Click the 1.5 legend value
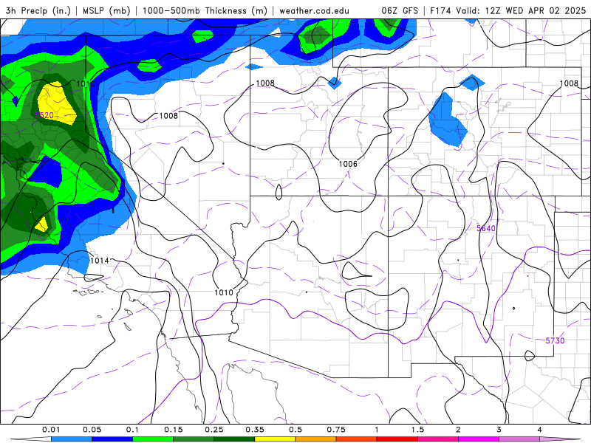 point(417,430)
